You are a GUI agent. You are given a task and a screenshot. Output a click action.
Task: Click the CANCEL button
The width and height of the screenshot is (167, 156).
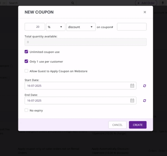117,125
